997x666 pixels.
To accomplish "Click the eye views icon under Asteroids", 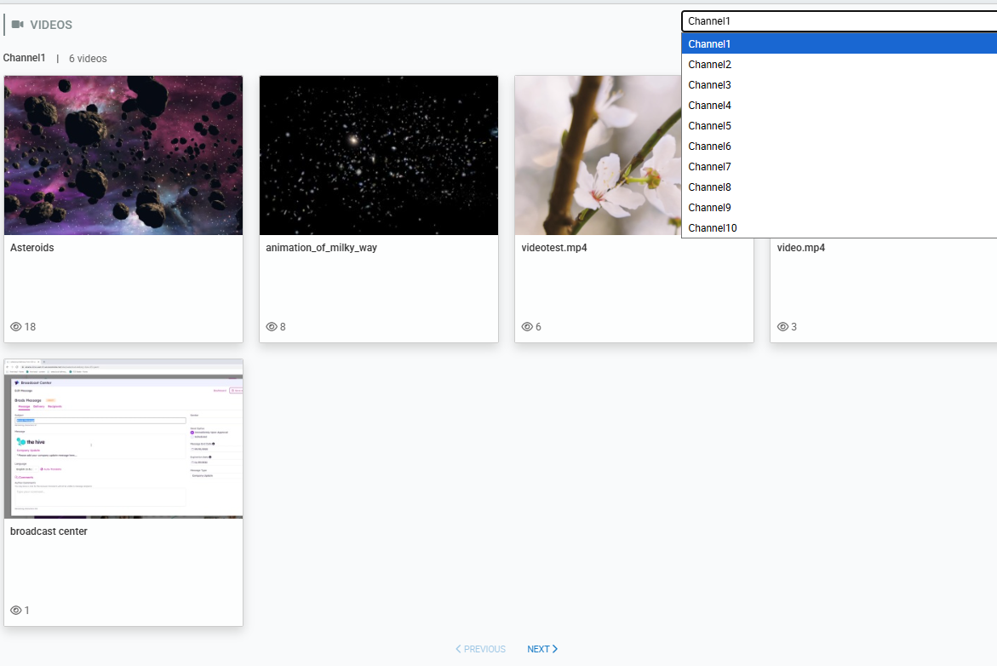I will point(15,327).
